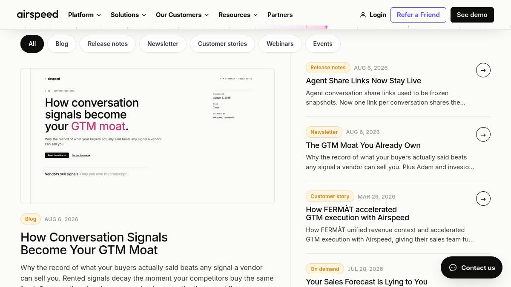The height and width of the screenshot is (287, 511).
Task: Select the Events filter
Action: (x=323, y=44)
